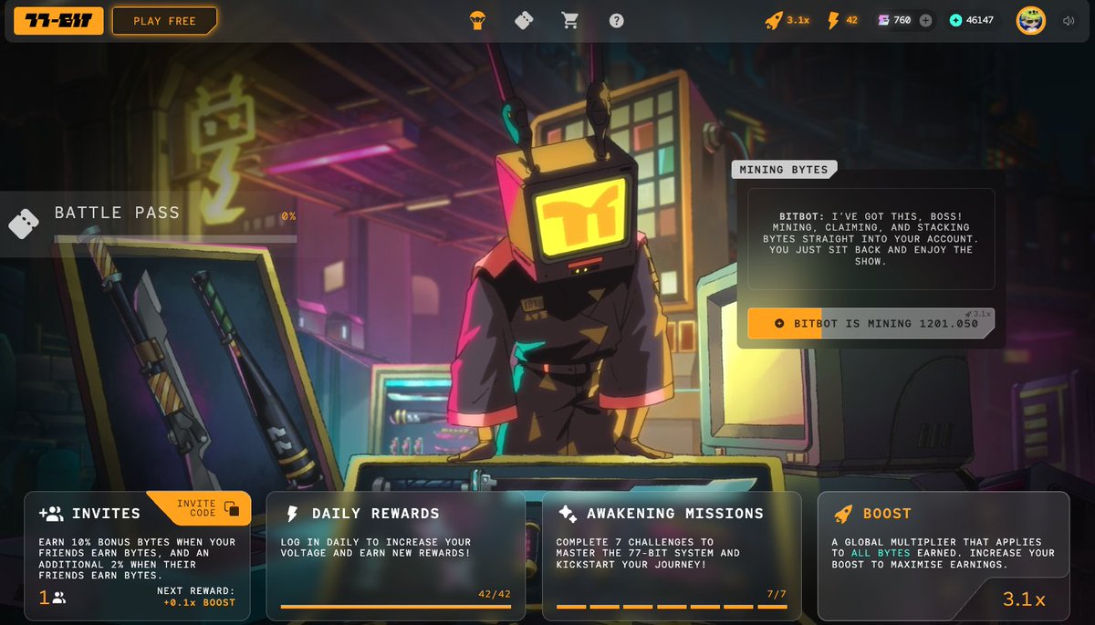This screenshot has width=1095, height=625.
Task: Click the Daily Rewards progress bar
Action: click(x=395, y=606)
